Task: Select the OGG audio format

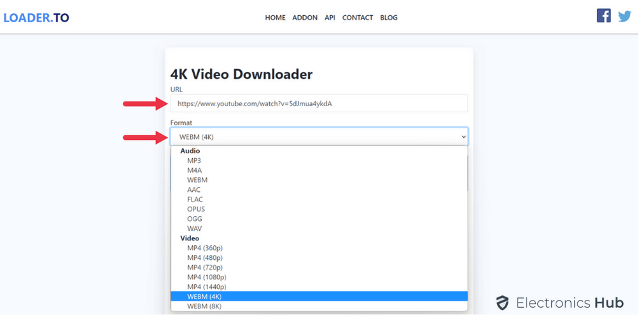Action: click(x=319, y=219)
